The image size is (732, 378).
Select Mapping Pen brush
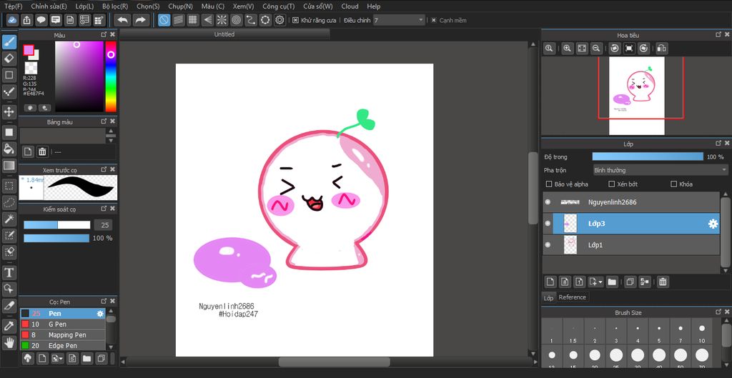coord(63,335)
